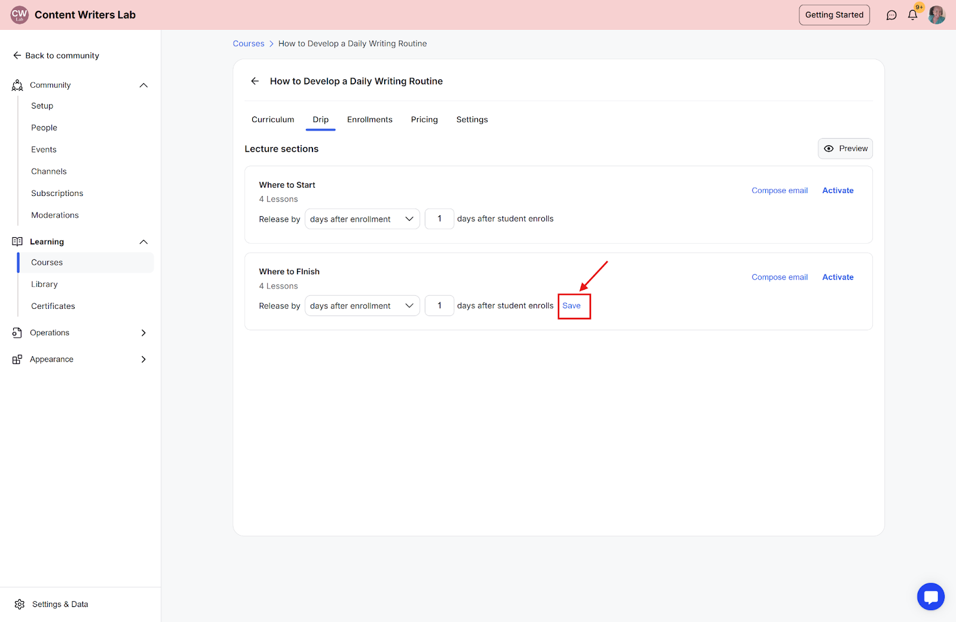Click Save next to days after student enrolls

point(571,306)
